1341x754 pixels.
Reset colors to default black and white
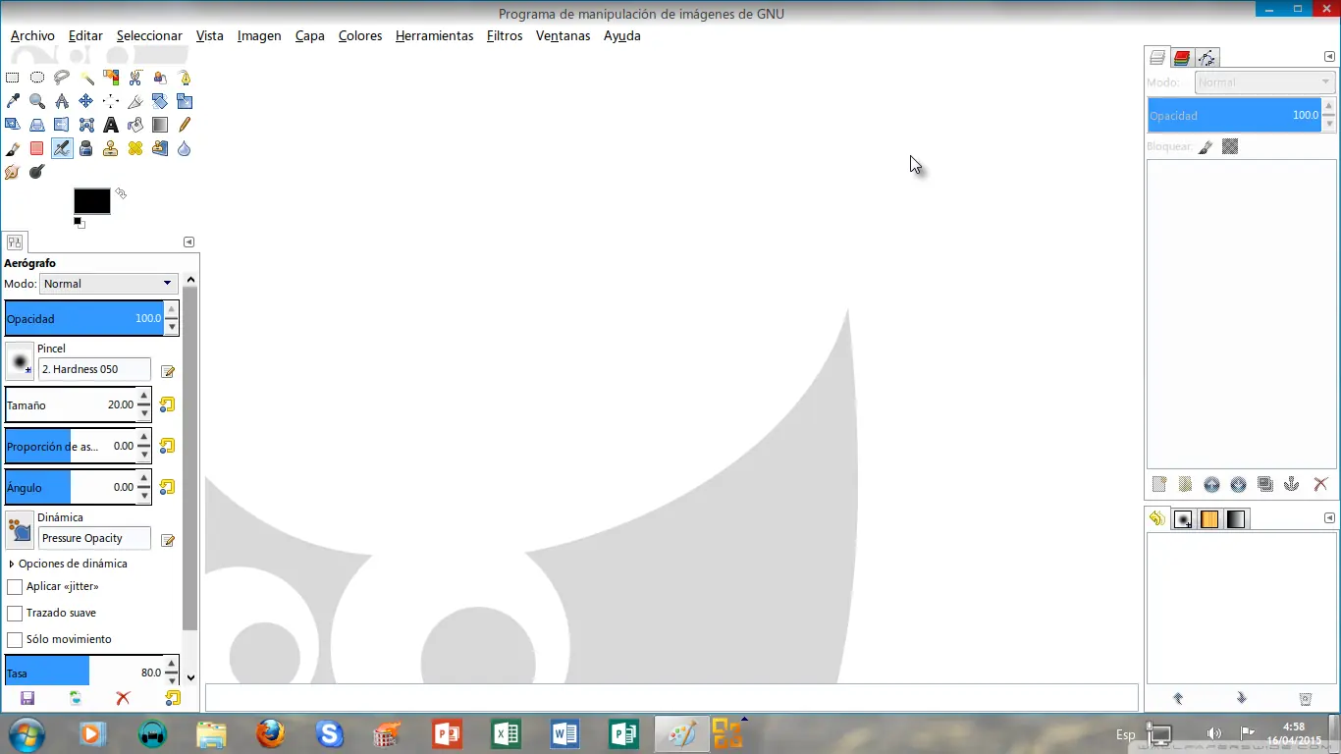[x=80, y=223]
